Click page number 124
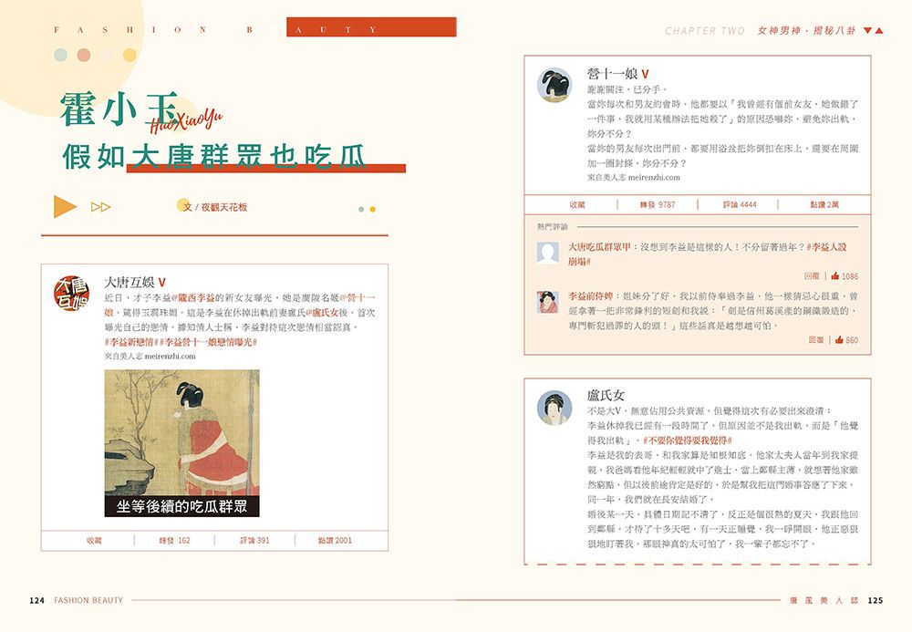The image size is (912, 632). (36, 601)
